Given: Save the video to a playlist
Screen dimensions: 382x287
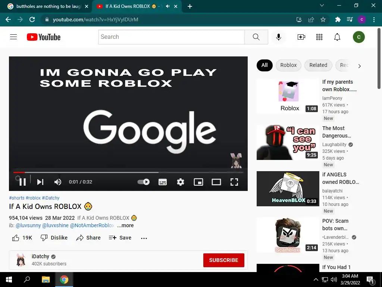Looking at the screenshot, I should point(120,238).
